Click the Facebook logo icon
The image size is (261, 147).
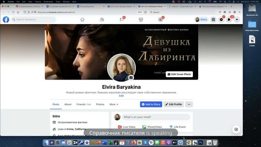pyautogui.click(x=6, y=20)
